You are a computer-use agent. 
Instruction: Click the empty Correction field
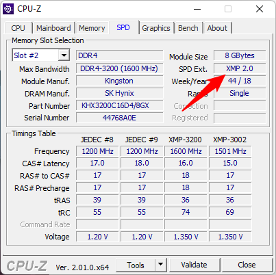pyautogui.click(x=240, y=106)
